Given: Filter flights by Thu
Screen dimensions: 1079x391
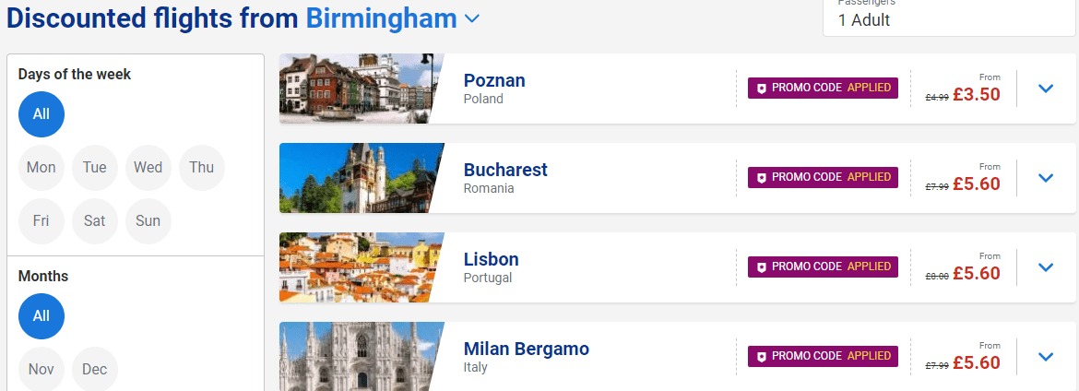Looking at the screenshot, I should coord(202,167).
